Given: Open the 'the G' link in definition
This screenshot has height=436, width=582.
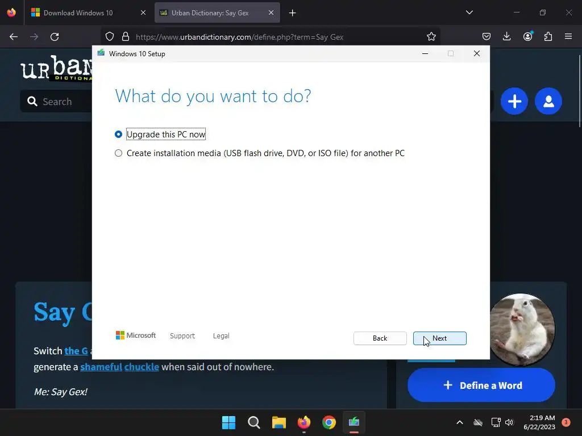Looking at the screenshot, I should pyautogui.click(x=76, y=351).
